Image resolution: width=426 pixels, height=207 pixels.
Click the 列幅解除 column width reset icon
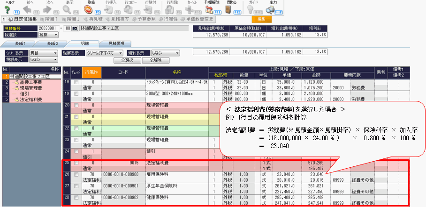[209, 9]
